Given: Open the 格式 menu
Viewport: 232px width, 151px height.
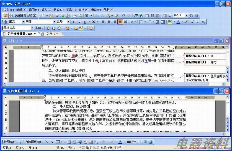Looking at the screenshot, I should [58, 10].
